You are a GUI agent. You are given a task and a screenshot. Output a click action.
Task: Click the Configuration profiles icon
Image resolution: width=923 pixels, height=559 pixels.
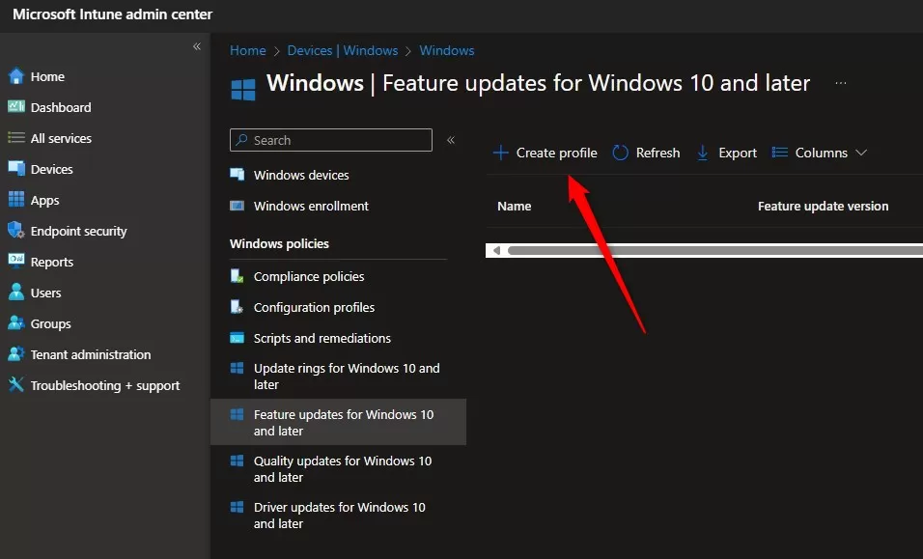238,307
